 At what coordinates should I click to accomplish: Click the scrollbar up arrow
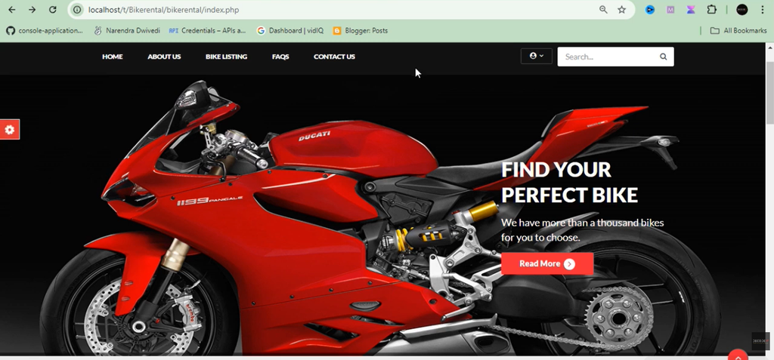pos(769,48)
